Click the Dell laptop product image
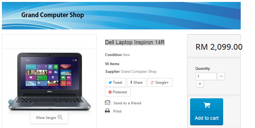This screenshot has height=128, width=255. click(49, 81)
